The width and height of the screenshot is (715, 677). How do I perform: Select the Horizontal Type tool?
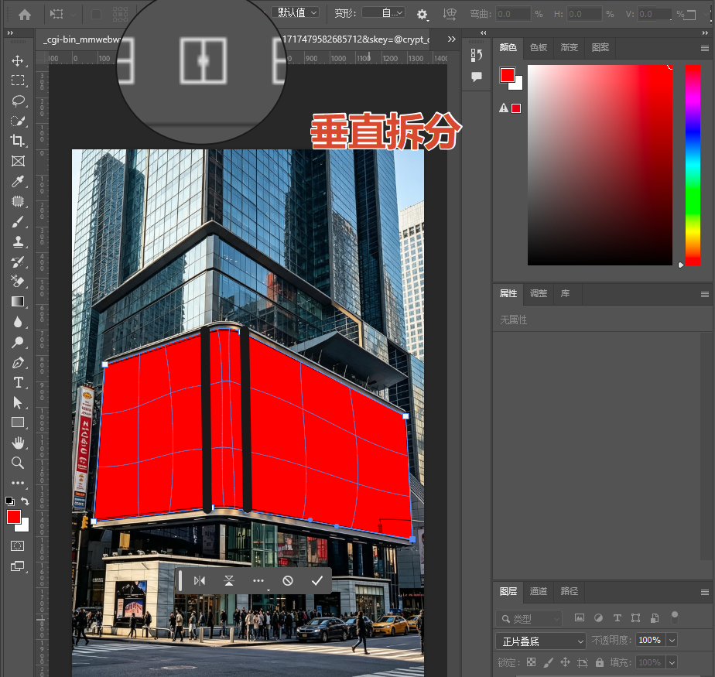[18, 382]
